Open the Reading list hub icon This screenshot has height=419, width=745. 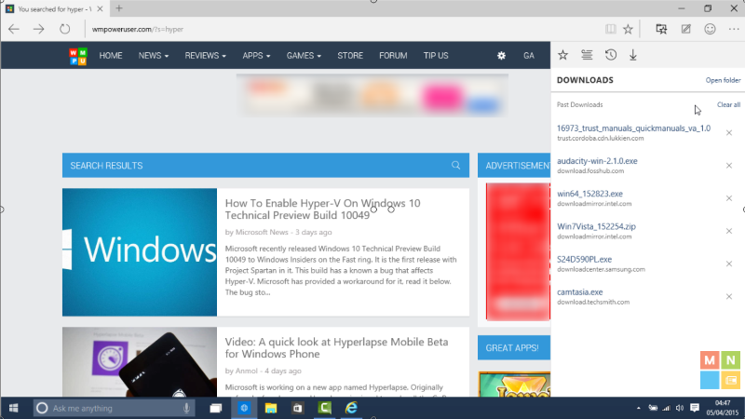[x=587, y=55]
